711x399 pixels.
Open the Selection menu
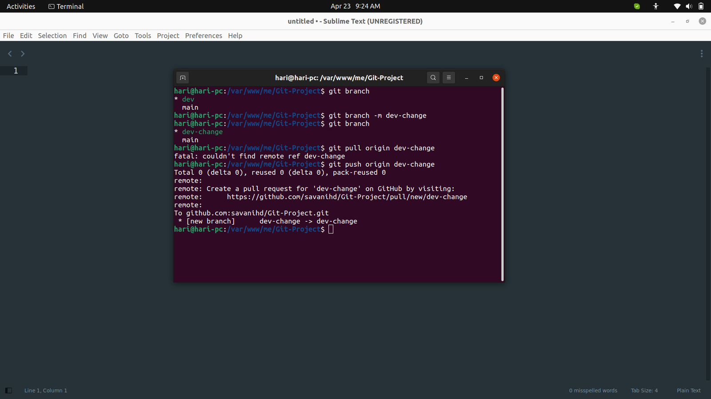click(52, 35)
